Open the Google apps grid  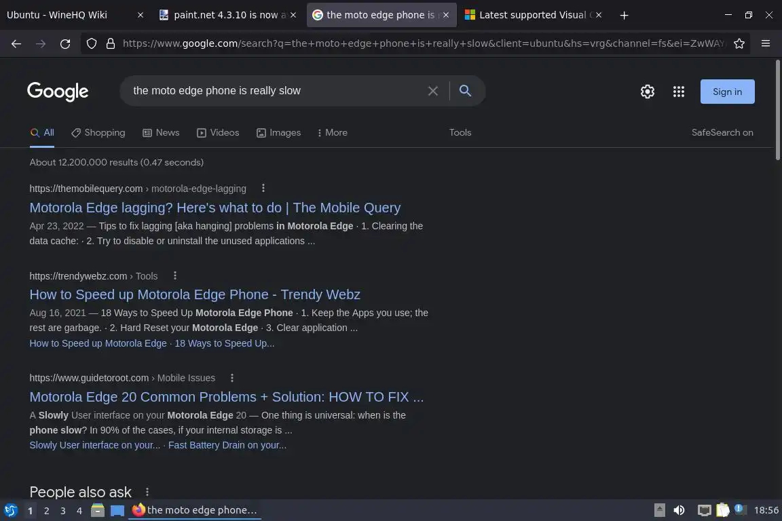coord(678,92)
